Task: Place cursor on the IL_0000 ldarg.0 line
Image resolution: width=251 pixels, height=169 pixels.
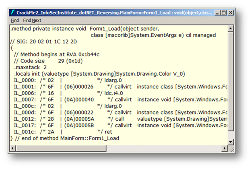Action: [60, 80]
